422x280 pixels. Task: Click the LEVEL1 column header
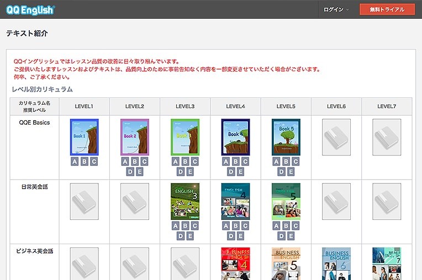[x=85, y=106]
